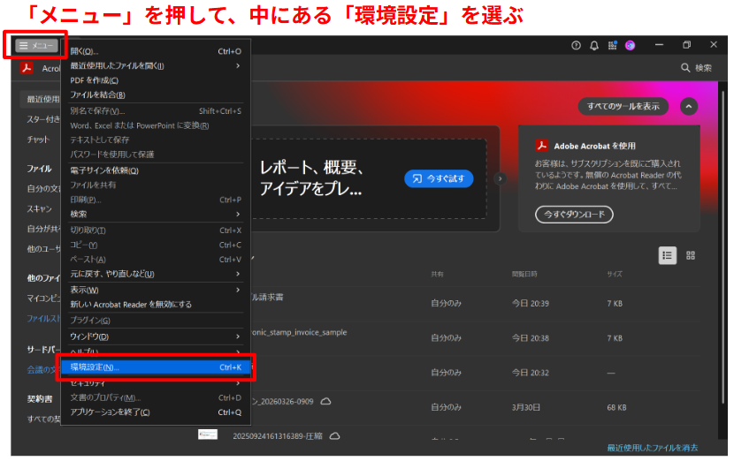Choose 環境設定(N) menu item
This screenshot has height=461, width=734.
point(156,367)
